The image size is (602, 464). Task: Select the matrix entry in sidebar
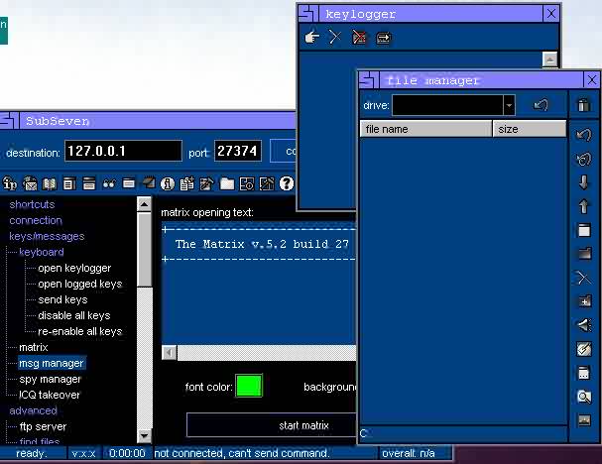(33, 347)
